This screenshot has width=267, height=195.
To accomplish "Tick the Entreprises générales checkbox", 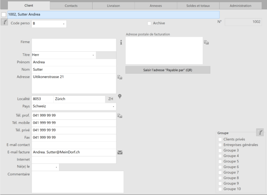I will 220,145.
